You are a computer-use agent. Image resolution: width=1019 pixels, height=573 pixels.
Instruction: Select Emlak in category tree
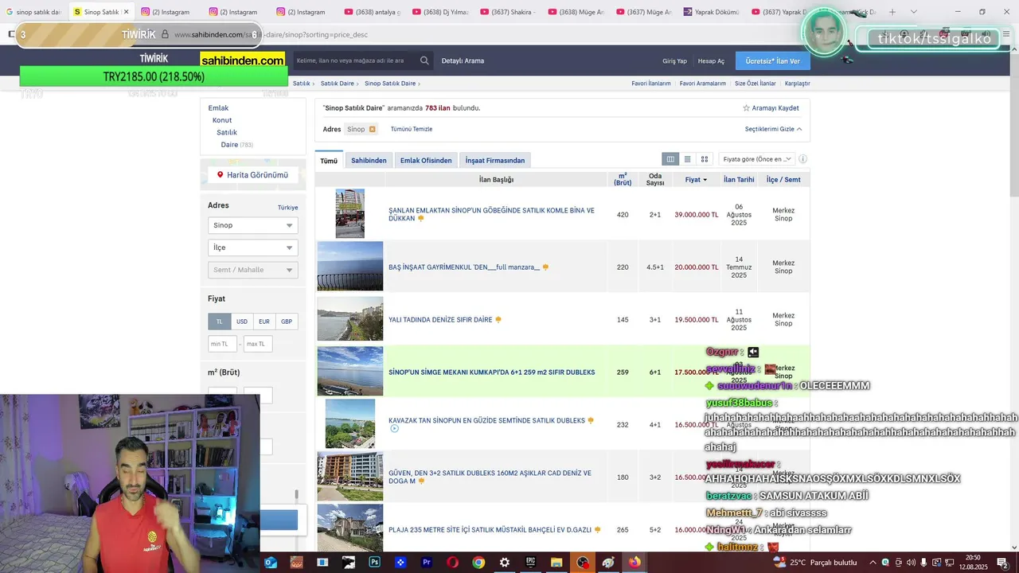(x=218, y=108)
